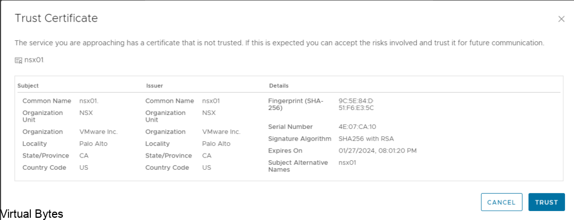Click the CANCEL button
This screenshot has width=574, height=220.
[x=502, y=203]
